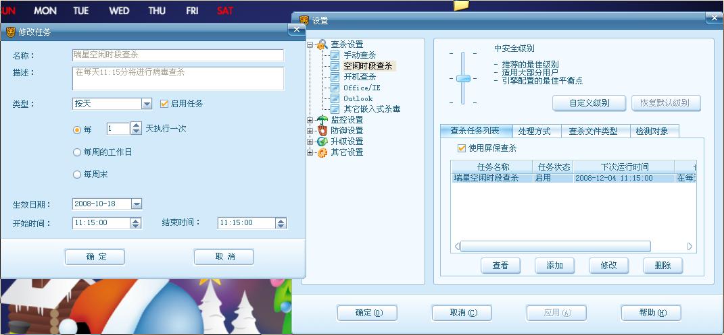
Task: Click the 删除 button below task list
Action: click(662, 266)
